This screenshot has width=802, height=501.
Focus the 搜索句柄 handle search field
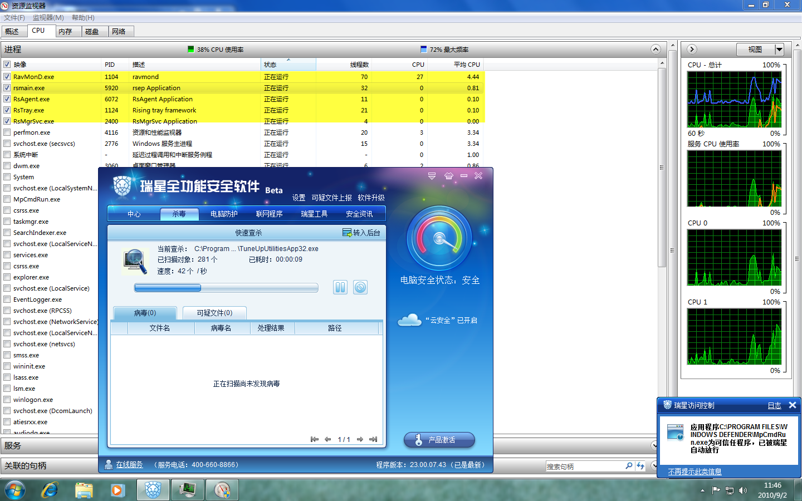584,466
